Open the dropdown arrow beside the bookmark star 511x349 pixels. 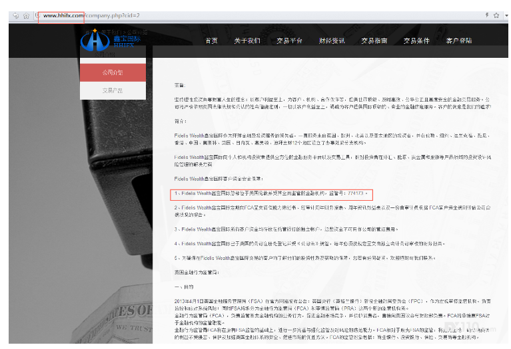pyautogui.click(x=506, y=15)
